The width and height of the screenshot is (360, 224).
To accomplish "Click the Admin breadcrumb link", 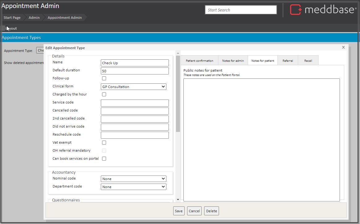I will (34, 18).
